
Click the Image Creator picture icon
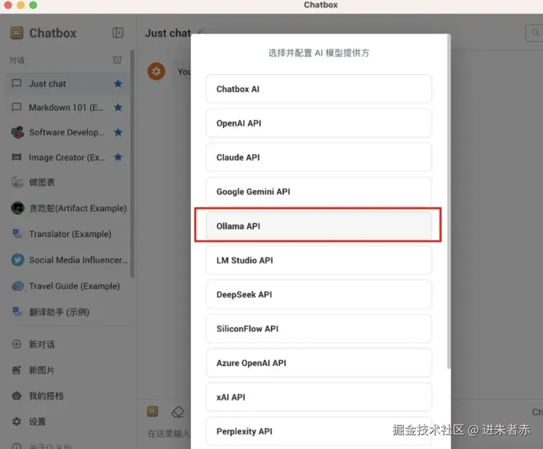[16, 157]
